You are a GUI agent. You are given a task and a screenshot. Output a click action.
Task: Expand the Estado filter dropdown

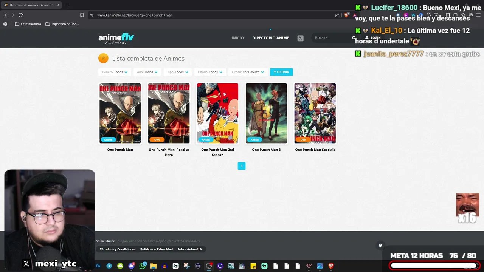[x=210, y=72]
